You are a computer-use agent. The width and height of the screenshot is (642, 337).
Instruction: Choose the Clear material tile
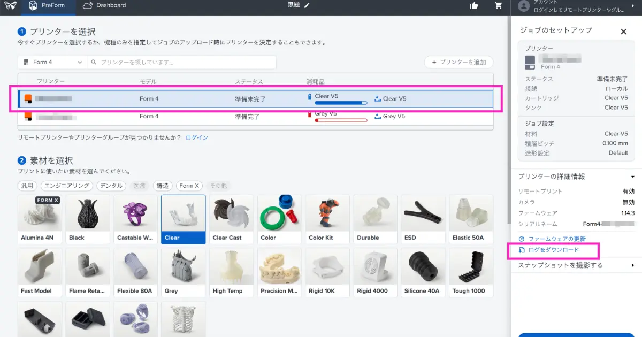coord(184,219)
